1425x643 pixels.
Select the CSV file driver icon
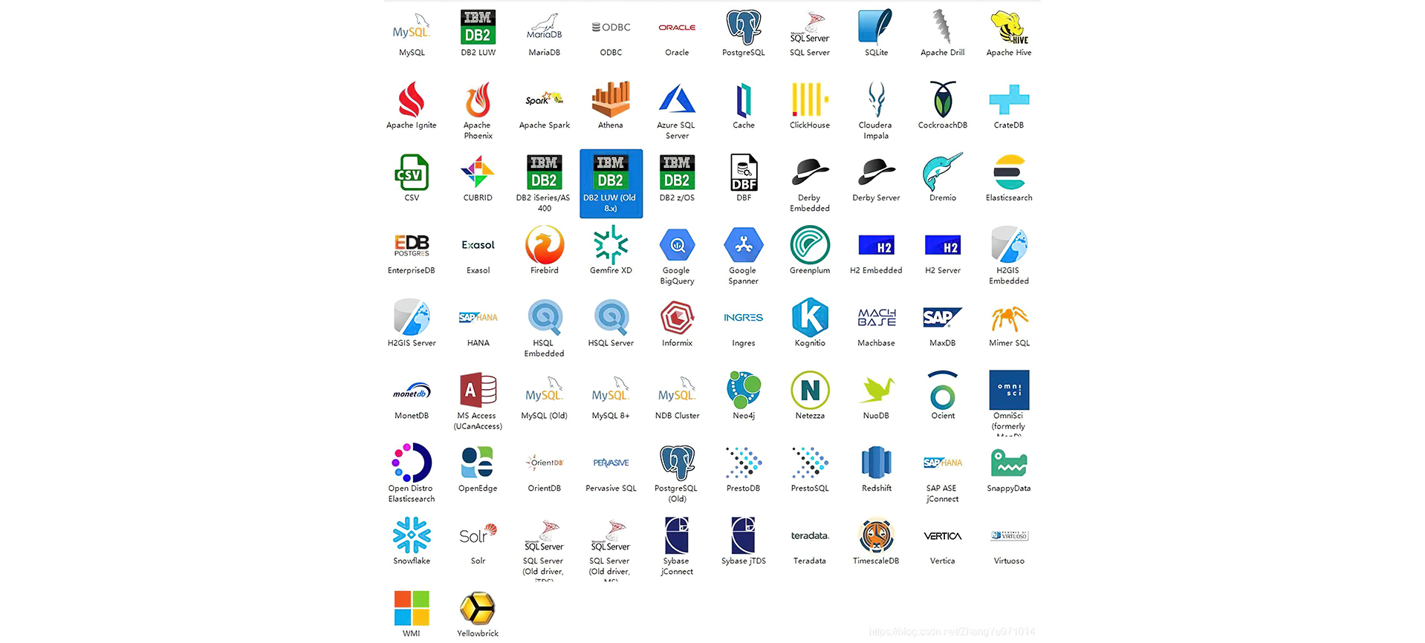coord(412,173)
